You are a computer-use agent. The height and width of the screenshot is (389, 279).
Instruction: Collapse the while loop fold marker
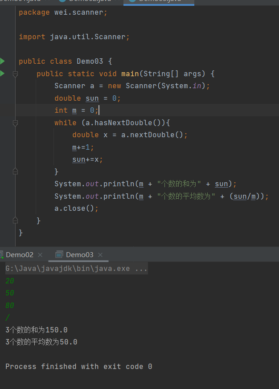(15, 123)
